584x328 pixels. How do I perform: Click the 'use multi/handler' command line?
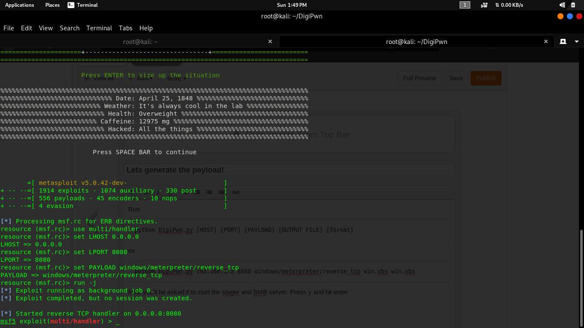70,229
